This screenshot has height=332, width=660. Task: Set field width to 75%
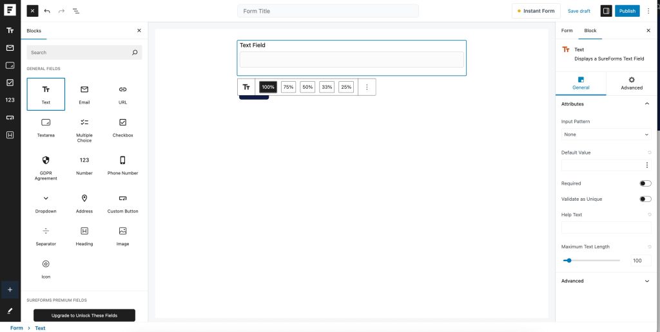point(288,87)
